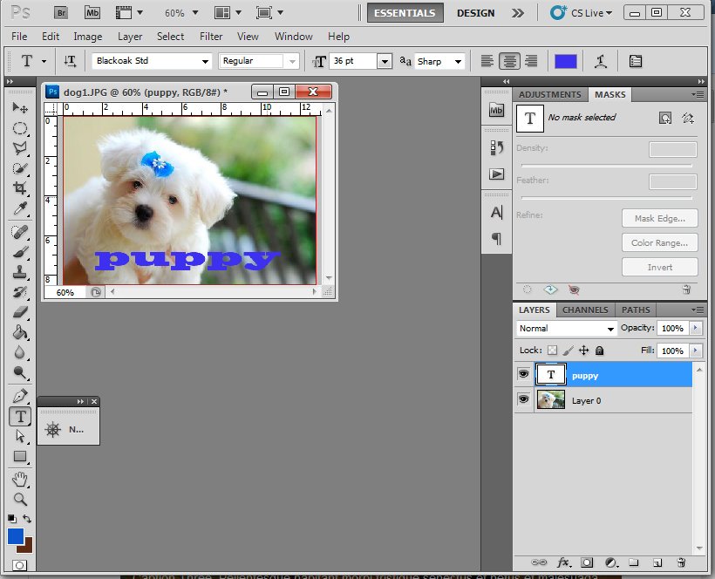Switch to the Adjustments tab
The width and height of the screenshot is (715, 579).
549,95
